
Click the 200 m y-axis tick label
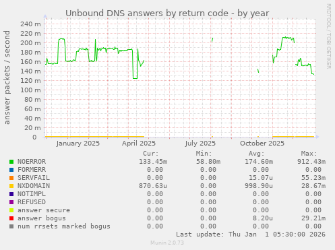click(30, 42)
